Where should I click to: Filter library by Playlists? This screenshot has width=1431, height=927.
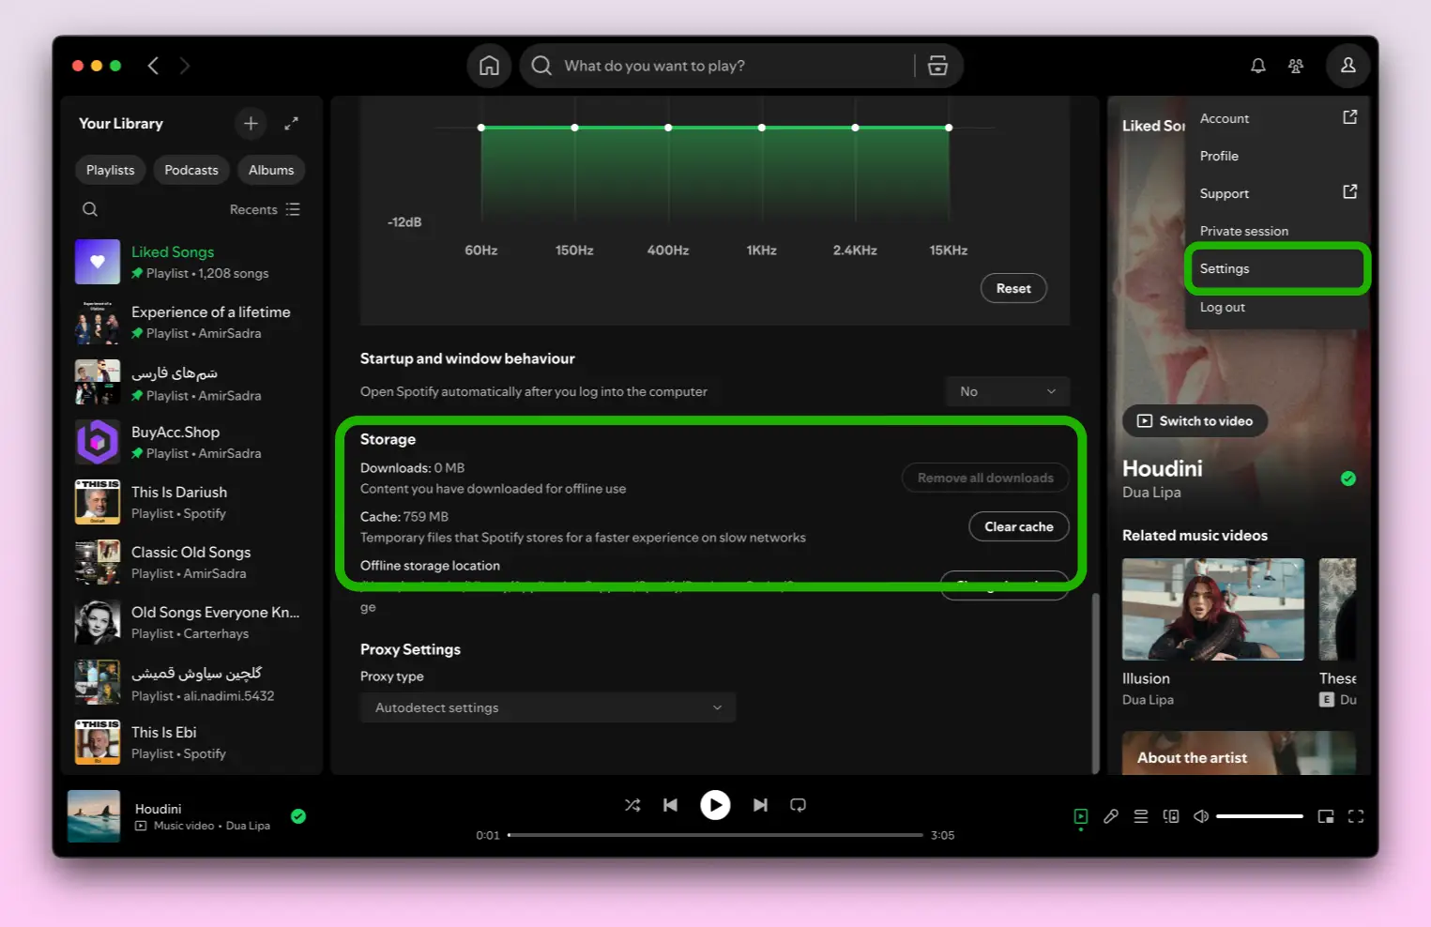tap(111, 170)
